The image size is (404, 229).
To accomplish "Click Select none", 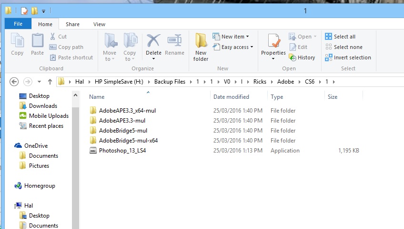I will [x=343, y=47].
